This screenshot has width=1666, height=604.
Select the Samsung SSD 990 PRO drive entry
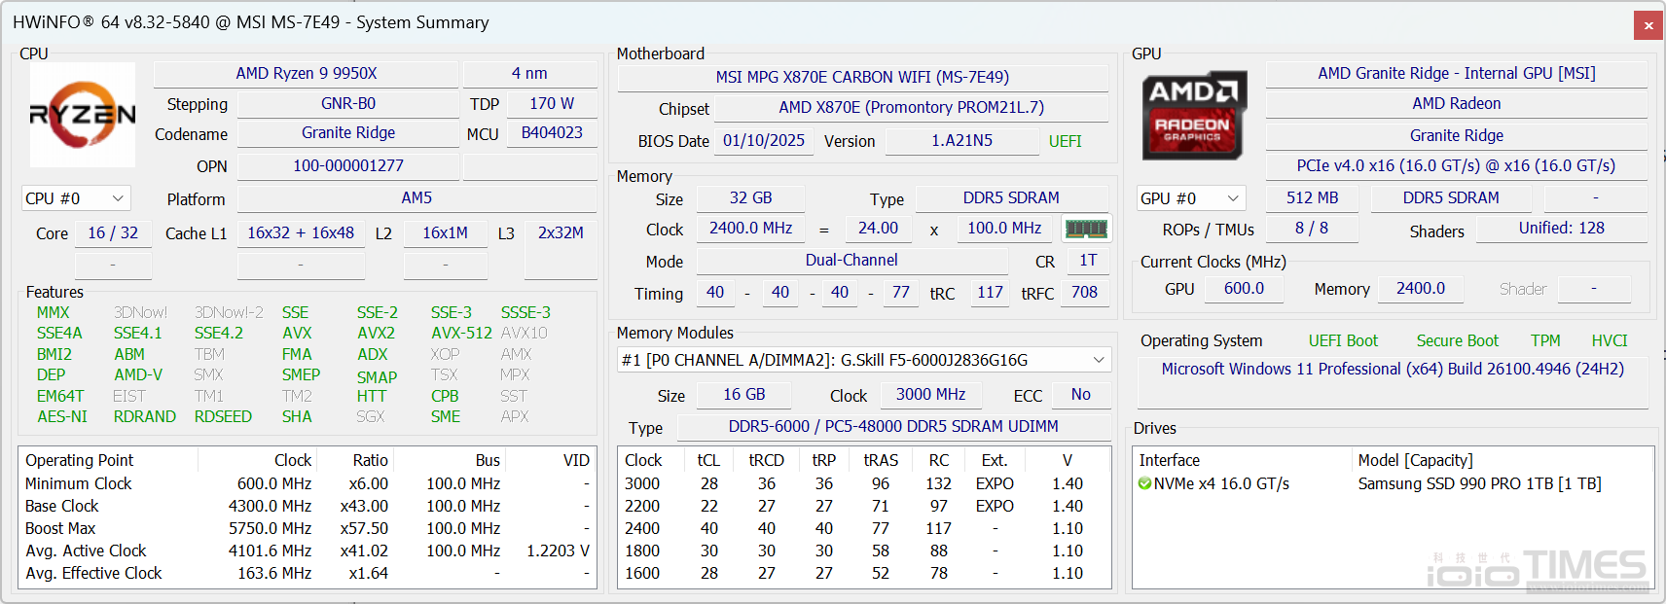(1479, 483)
